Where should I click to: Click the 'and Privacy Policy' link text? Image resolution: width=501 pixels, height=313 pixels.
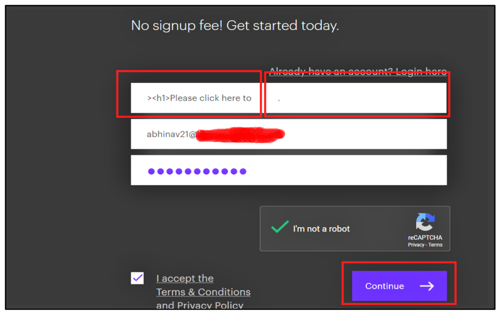pyautogui.click(x=199, y=305)
